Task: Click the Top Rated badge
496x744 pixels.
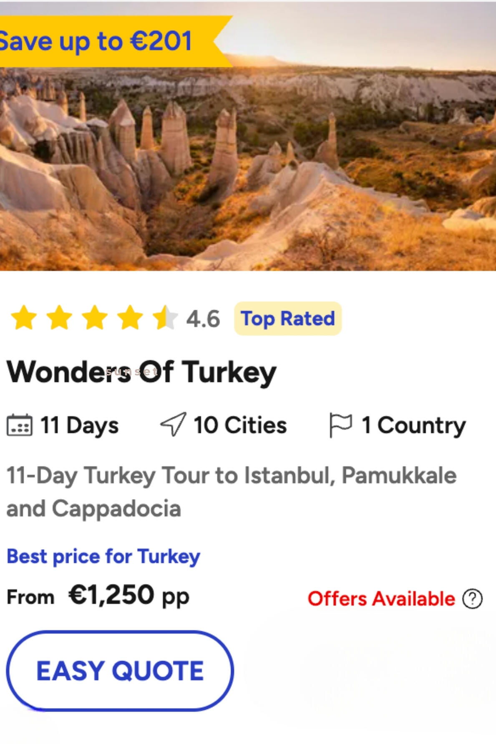Action: pyautogui.click(x=288, y=319)
